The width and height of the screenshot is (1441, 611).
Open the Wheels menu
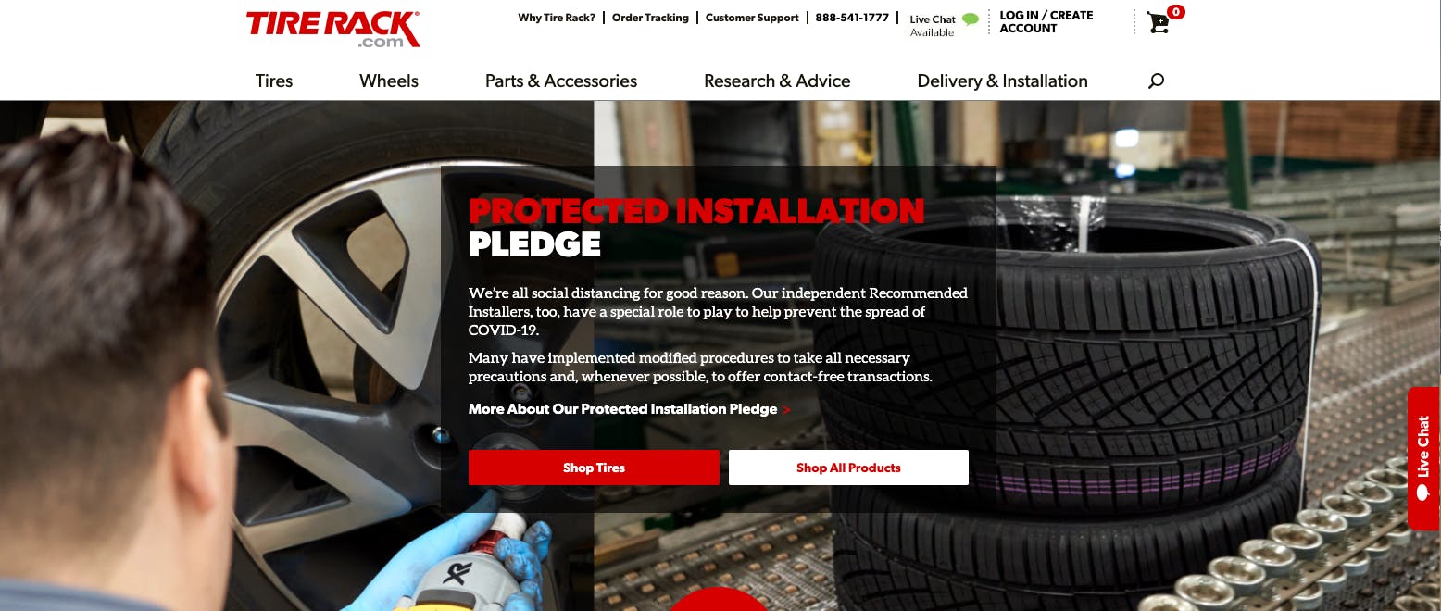(x=389, y=81)
